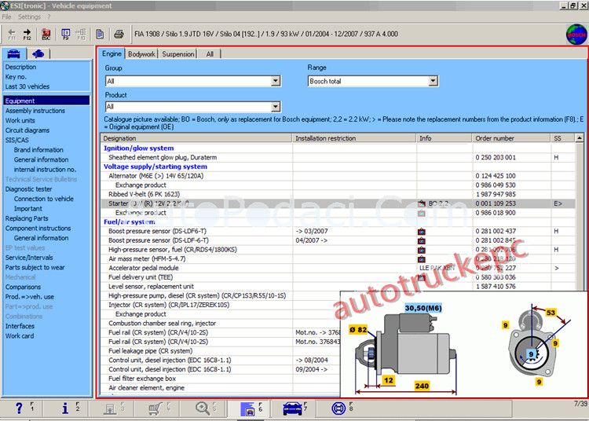Select Description in the left panel
This screenshot has width=589, height=421.
20,67
